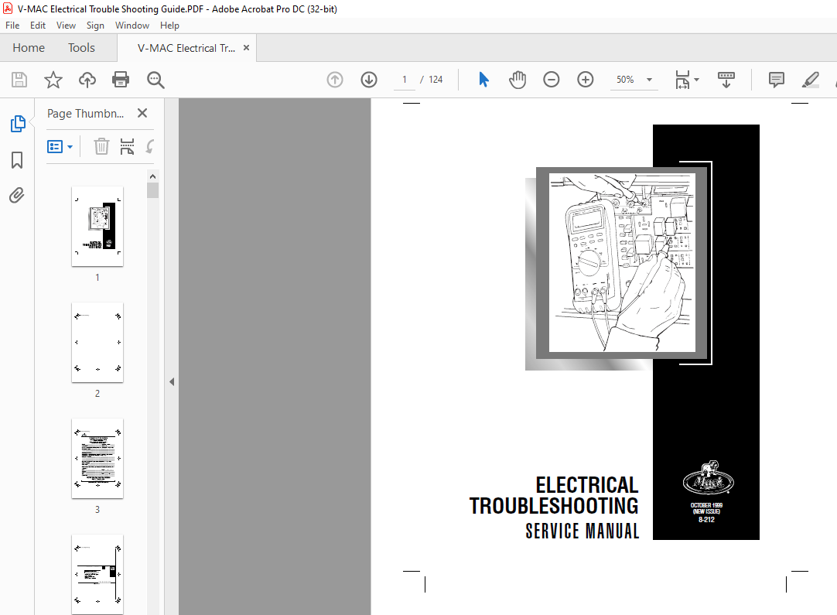This screenshot has width=837, height=615.
Task: Open the Help menu
Action: pos(169,25)
